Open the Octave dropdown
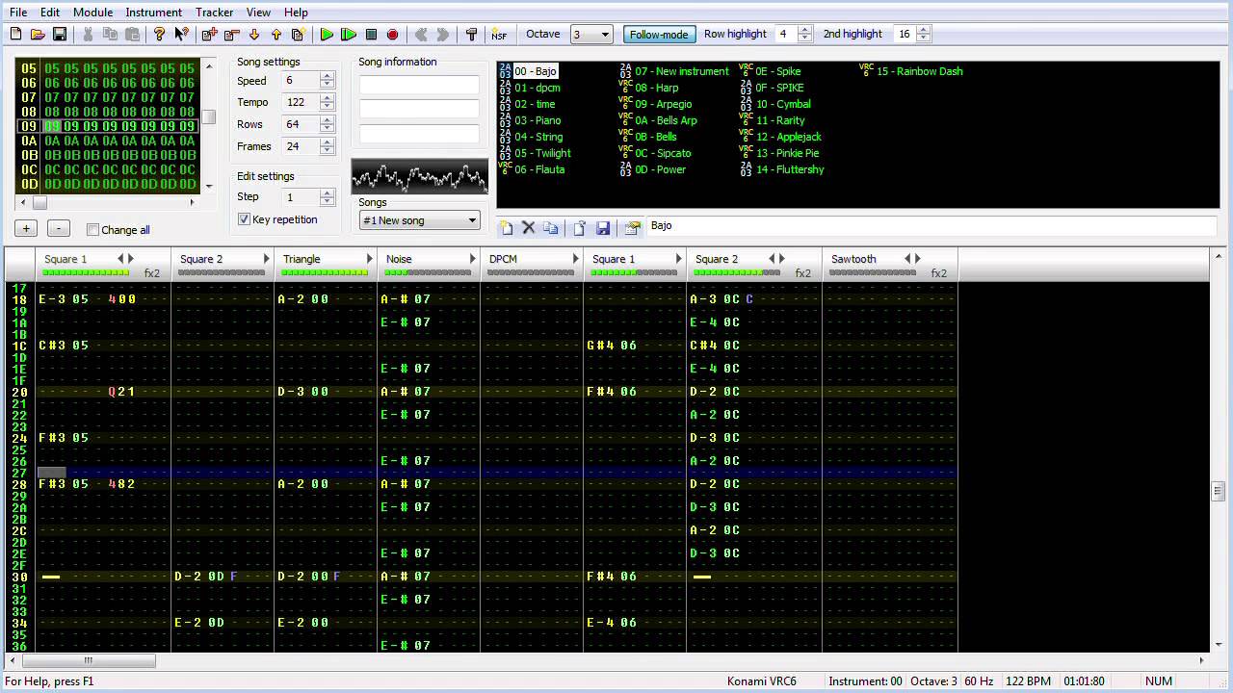This screenshot has height=693, width=1233. click(591, 35)
